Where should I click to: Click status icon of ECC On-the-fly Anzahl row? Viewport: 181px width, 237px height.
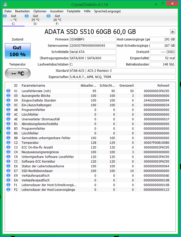tap(8, 147)
